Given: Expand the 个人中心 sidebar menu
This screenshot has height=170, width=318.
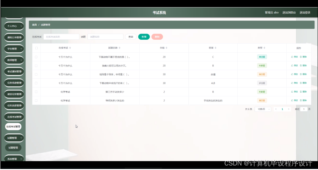Looking at the screenshot, I should click(x=14, y=26).
